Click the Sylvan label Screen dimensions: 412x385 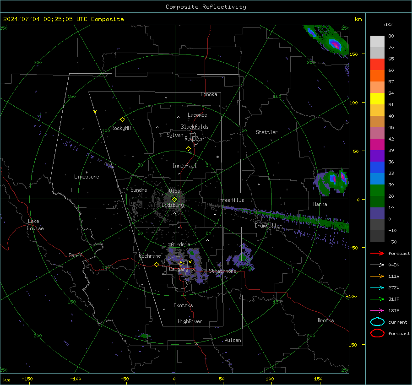click(x=175, y=135)
